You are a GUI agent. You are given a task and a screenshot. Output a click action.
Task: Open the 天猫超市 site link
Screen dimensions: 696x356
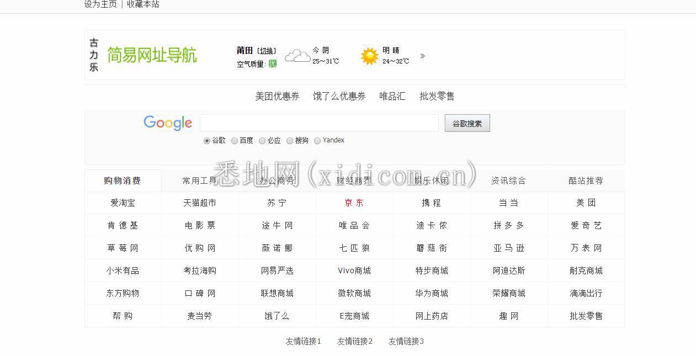click(x=200, y=203)
